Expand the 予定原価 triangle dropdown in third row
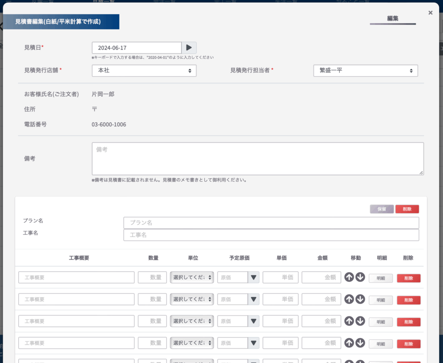The width and height of the screenshot is (443, 363). 254,321
